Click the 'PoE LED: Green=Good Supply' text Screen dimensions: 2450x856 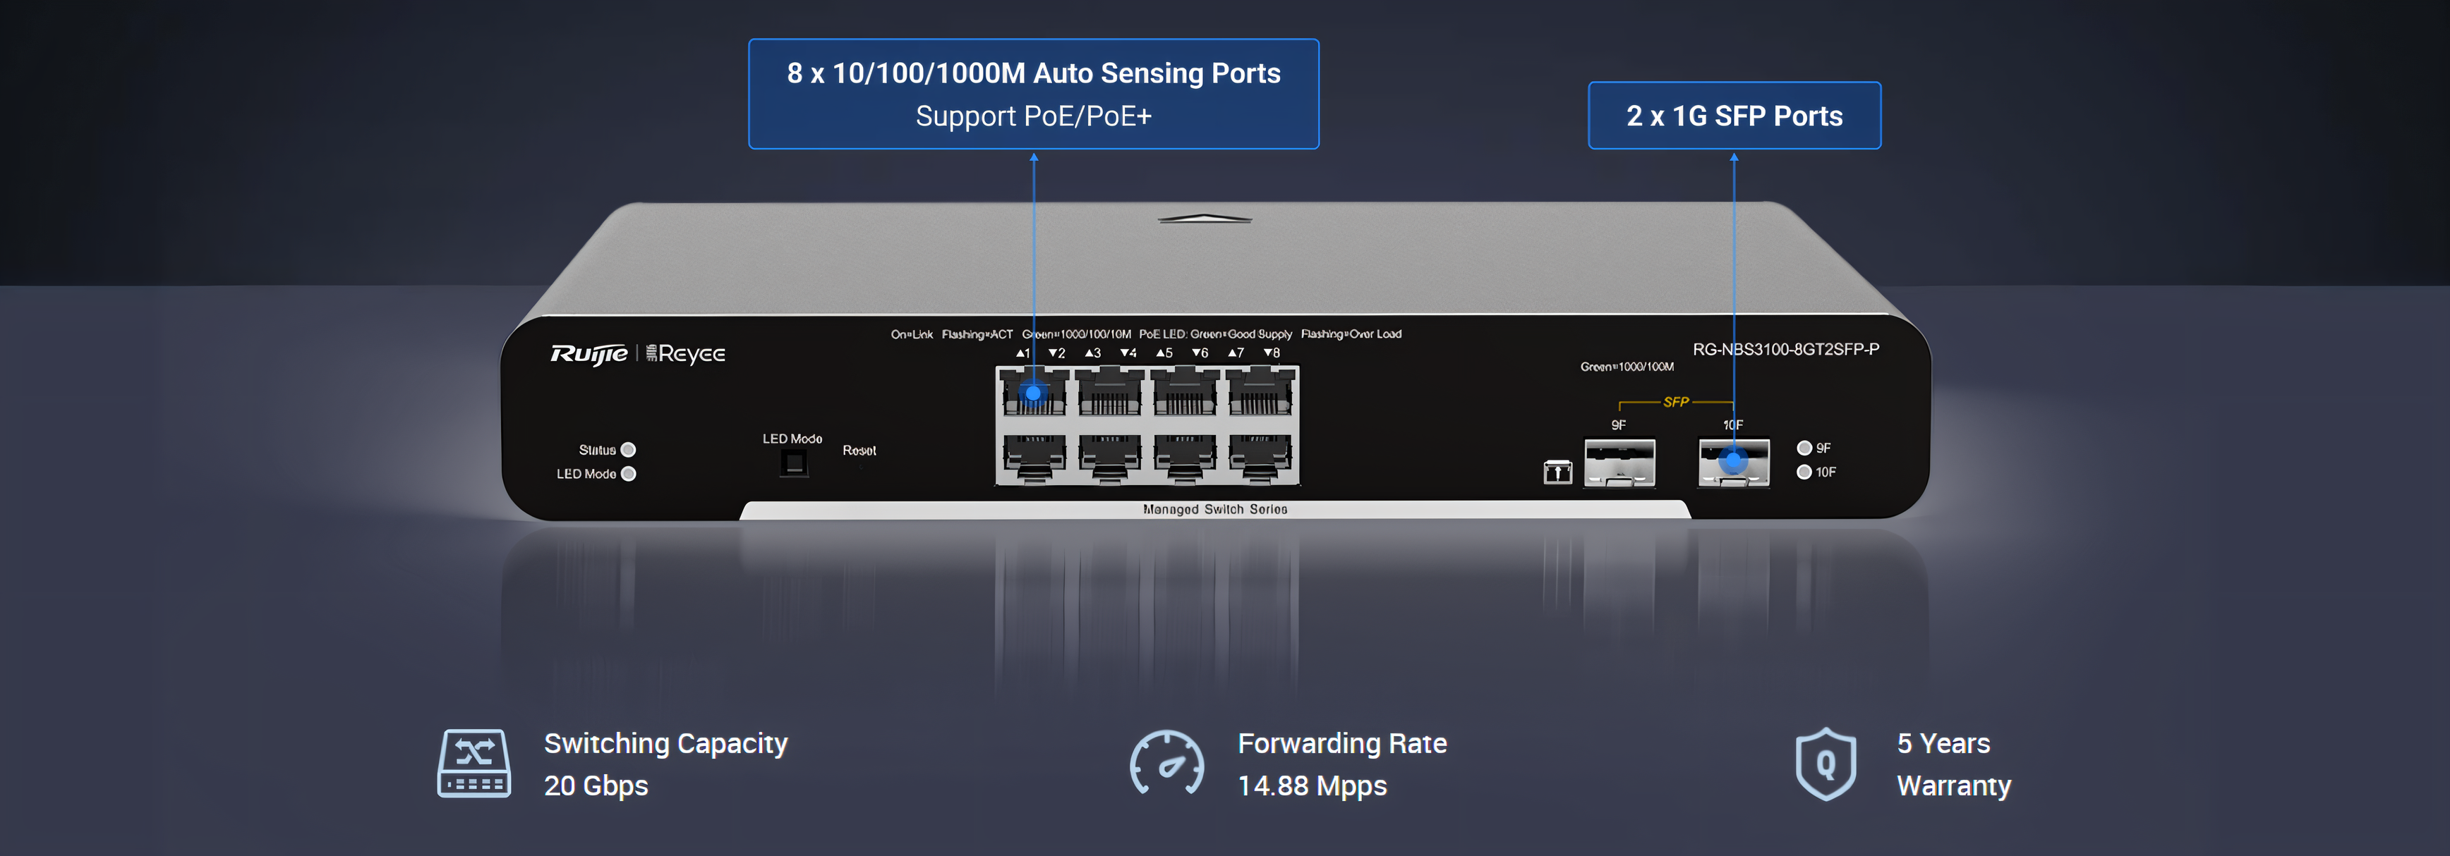pyautogui.click(x=1214, y=334)
